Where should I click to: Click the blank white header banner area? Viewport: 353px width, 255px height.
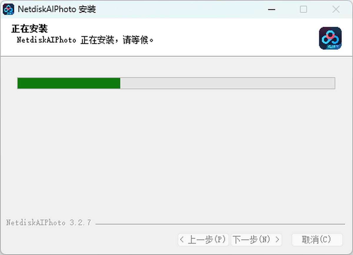click(x=235, y=38)
